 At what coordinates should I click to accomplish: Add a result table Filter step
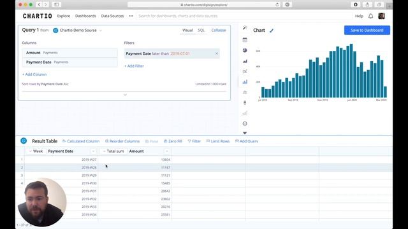tap(194, 141)
